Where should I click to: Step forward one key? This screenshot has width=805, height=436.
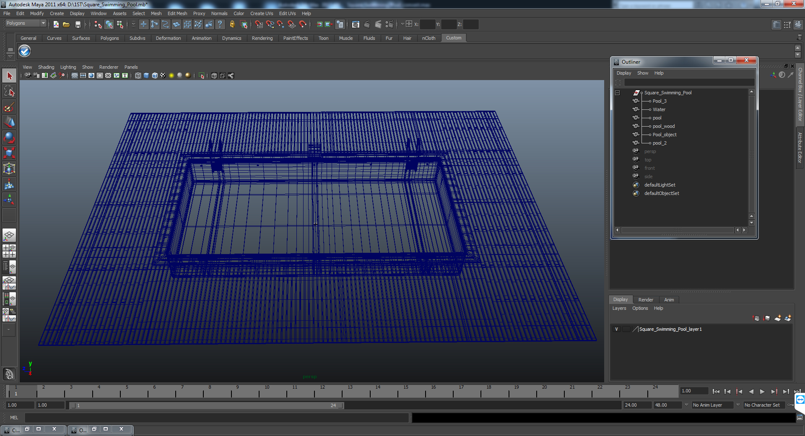click(774, 392)
